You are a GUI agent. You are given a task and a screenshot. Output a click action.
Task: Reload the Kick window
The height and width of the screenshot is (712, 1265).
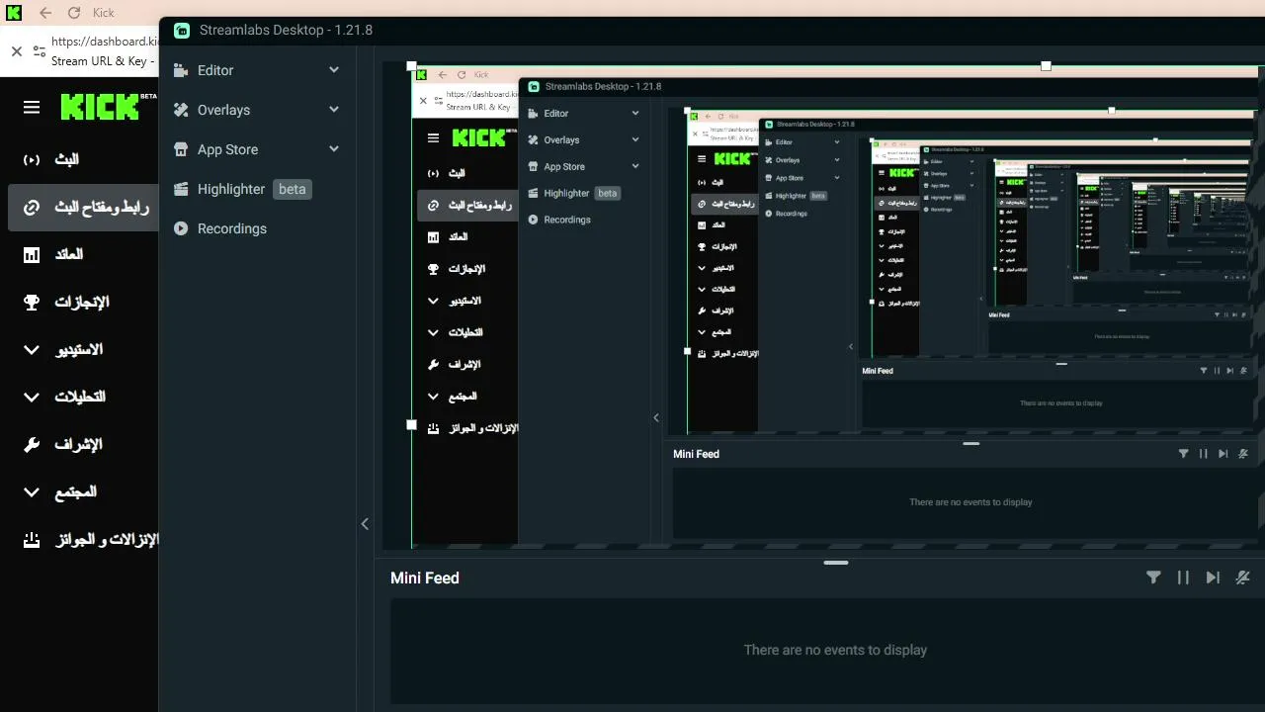pos(74,13)
